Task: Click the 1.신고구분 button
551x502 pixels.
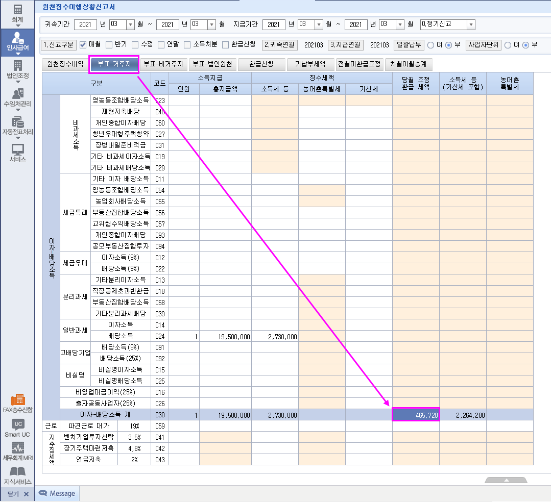Action: [59, 45]
